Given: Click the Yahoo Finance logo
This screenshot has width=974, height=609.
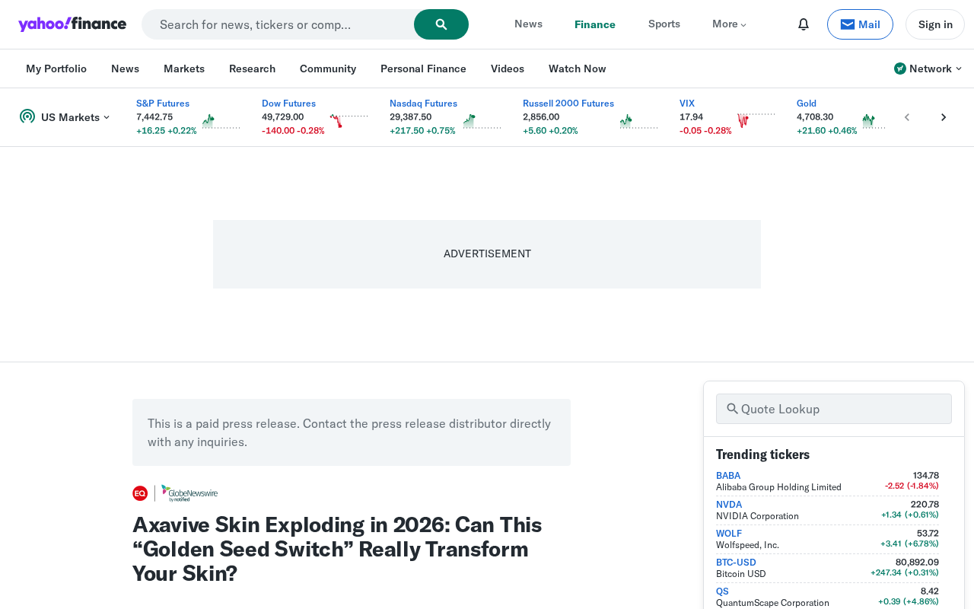Looking at the screenshot, I should [72, 24].
